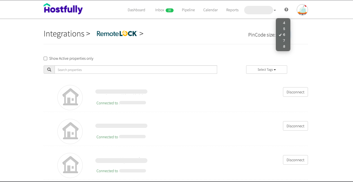The image size is (353, 182).
Task: Open the help question mark icon
Action: coord(286,10)
